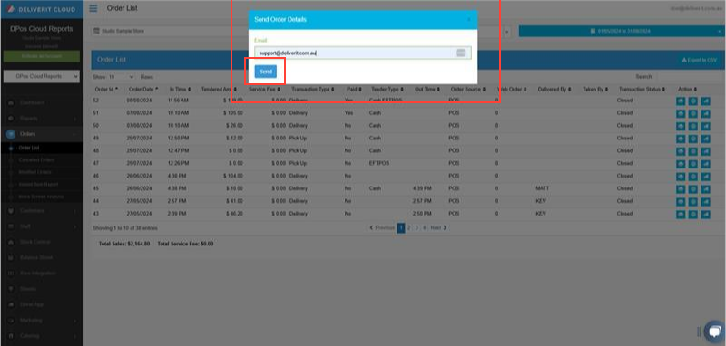Sort by the Order Id column header
The image size is (726, 346).
[x=106, y=89]
